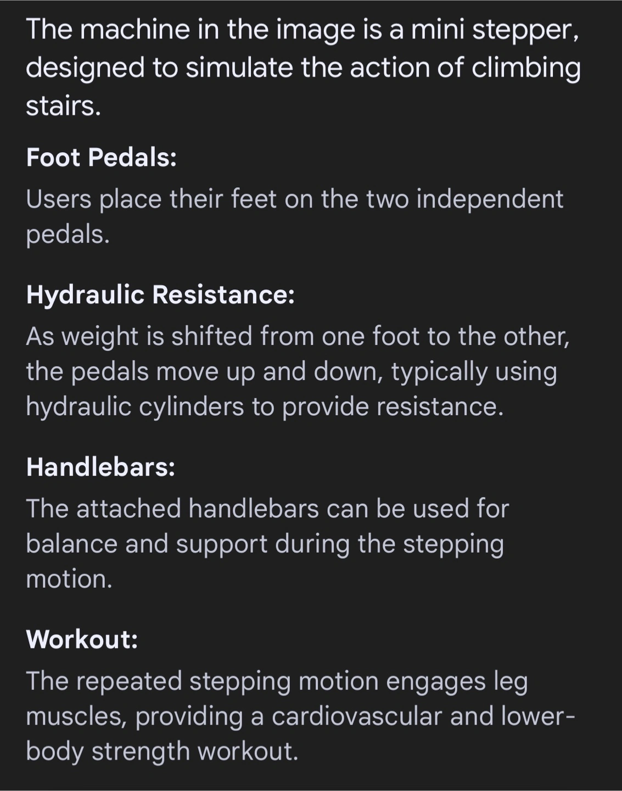Viewport: 622px width, 791px height.
Task: Click the line 'As weight is shifted from one foot'
Action: click(298, 336)
